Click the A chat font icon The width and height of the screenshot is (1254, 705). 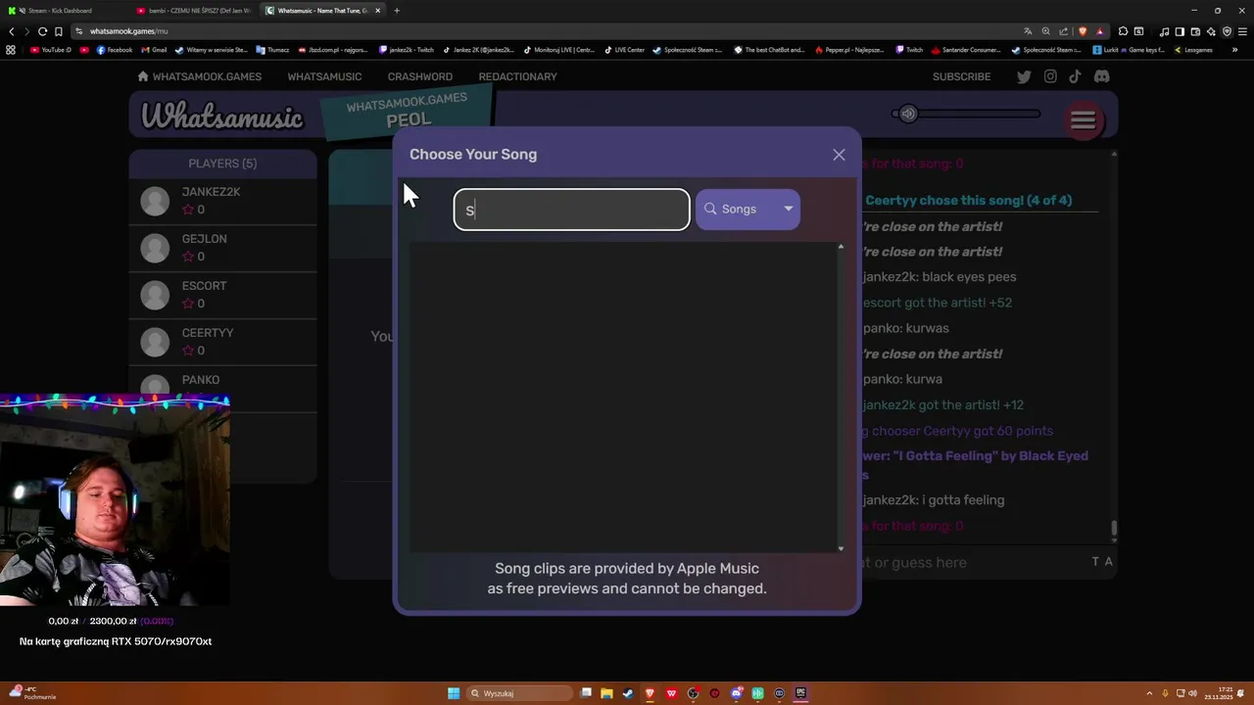1109,562
